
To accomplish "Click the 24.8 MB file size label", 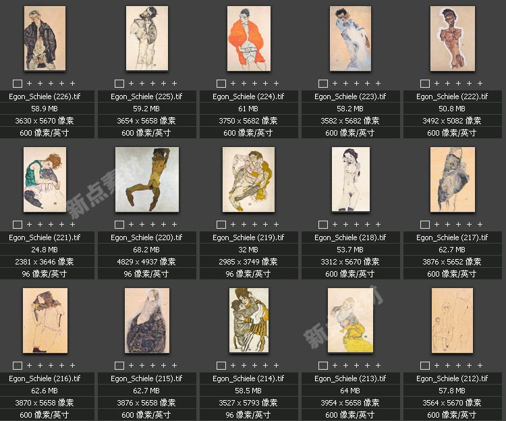I will [45, 250].
